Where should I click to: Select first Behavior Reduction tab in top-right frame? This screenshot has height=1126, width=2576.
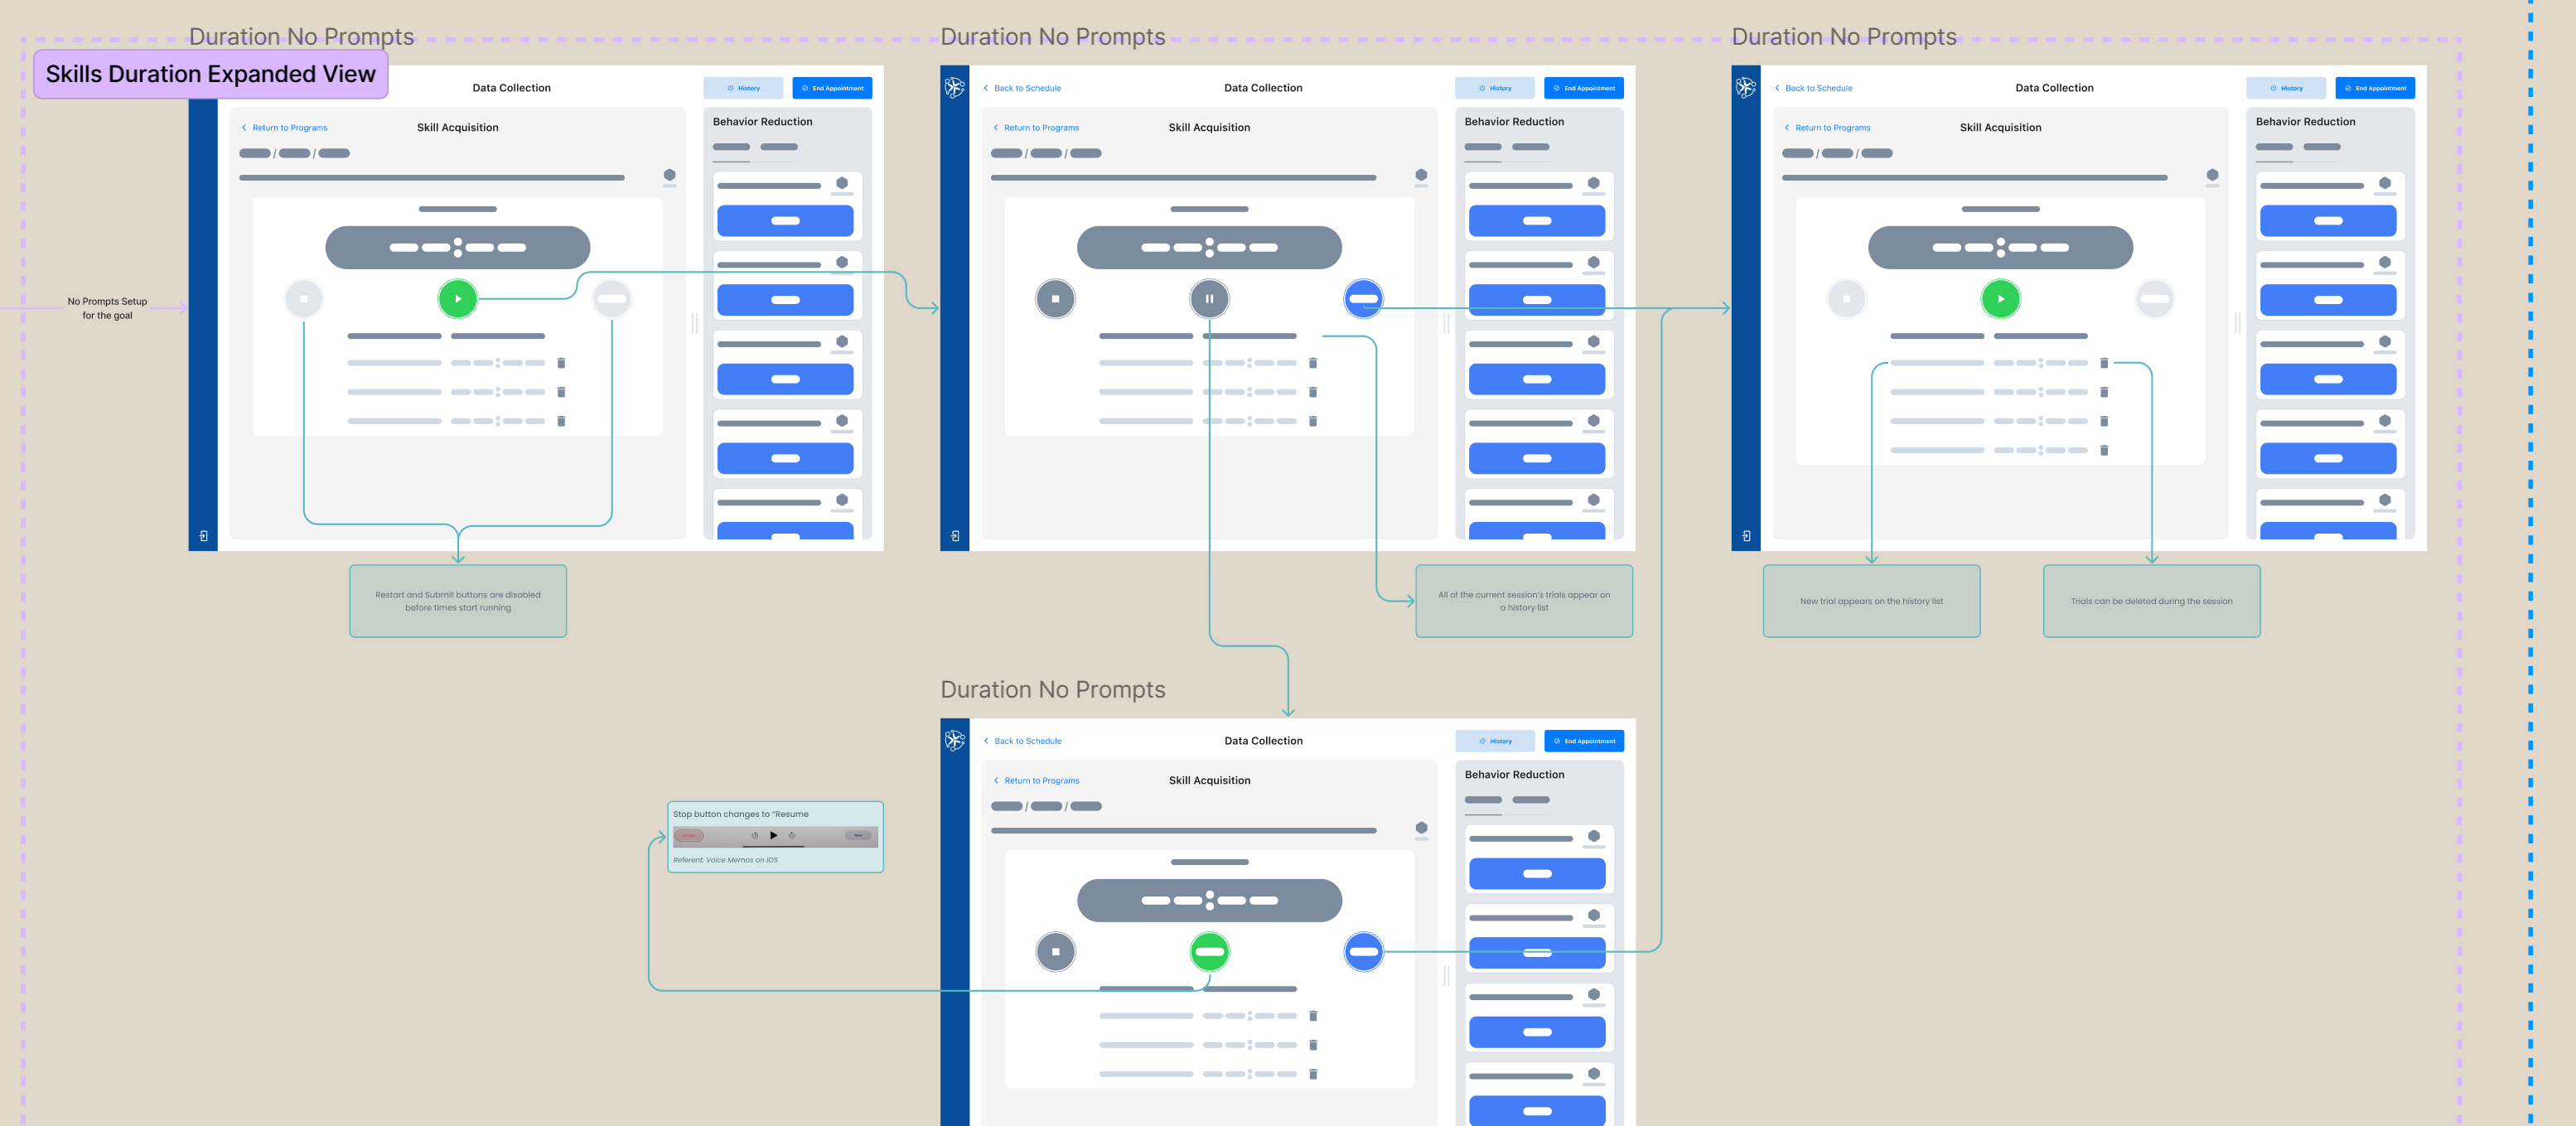[2274, 148]
